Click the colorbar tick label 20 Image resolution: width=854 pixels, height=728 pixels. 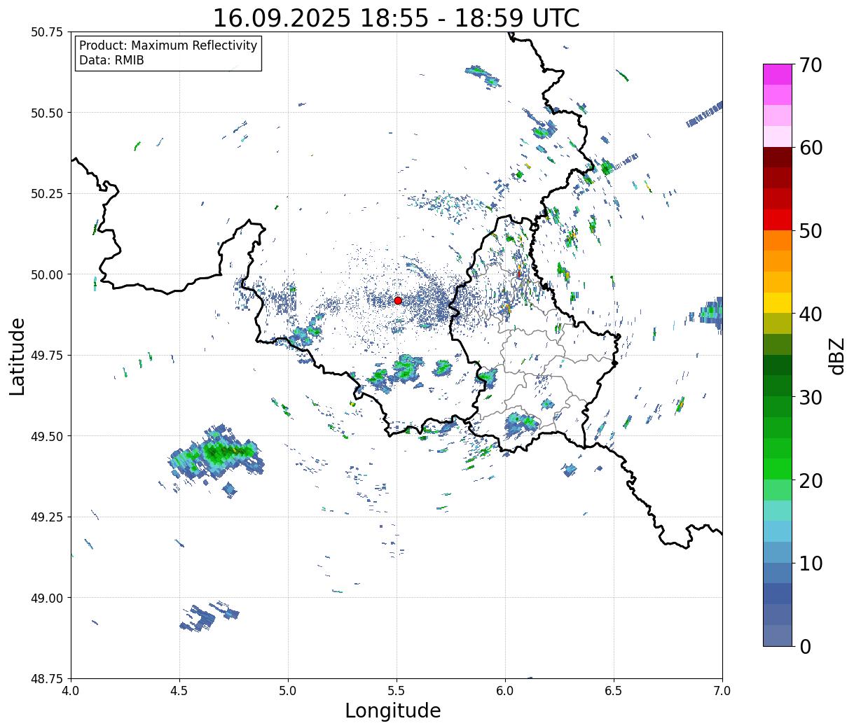tap(810, 481)
